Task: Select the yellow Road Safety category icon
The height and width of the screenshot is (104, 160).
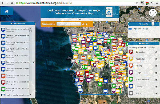Action: (x=131, y=59)
